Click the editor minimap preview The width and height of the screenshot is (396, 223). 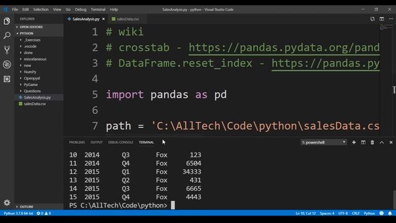[x=386, y=27]
